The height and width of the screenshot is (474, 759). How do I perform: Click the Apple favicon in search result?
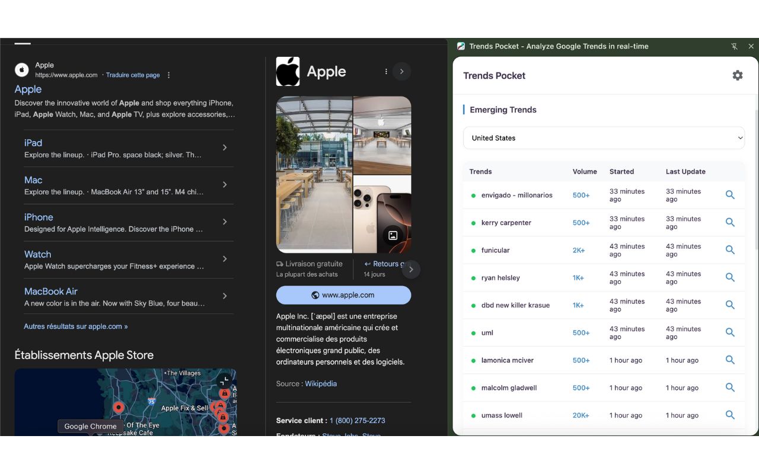coord(22,70)
